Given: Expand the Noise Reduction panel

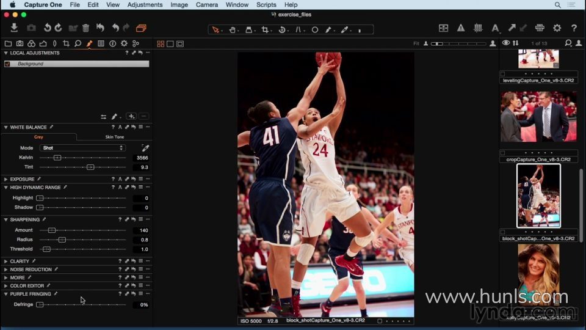Looking at the screenshot, I should [x=6, y=269].
